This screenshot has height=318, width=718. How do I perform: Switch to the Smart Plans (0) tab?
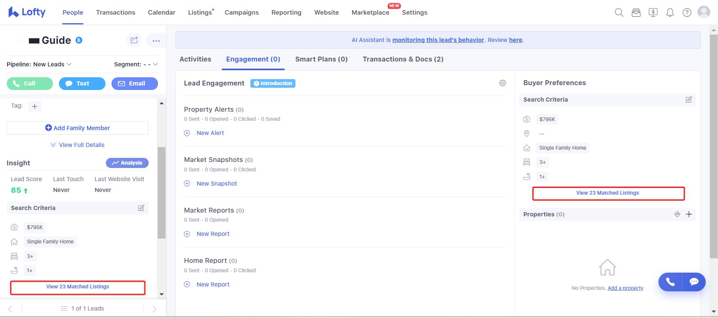coord(321,59)
